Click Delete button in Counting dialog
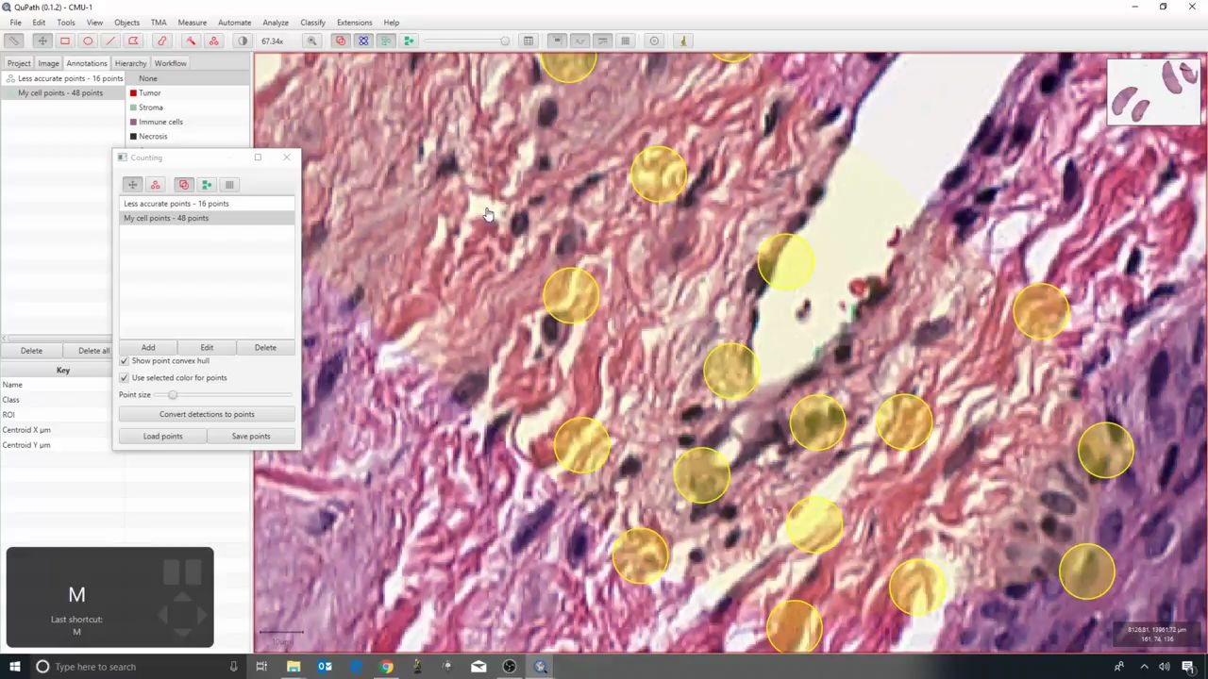 click(x=265, y=347)
